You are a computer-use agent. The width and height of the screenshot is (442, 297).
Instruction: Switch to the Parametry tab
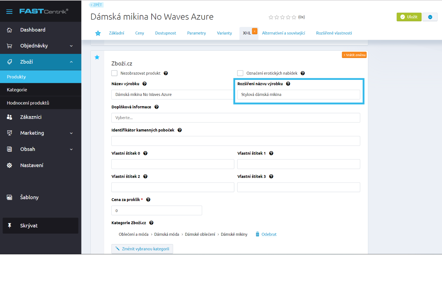(x=196, y=33)
